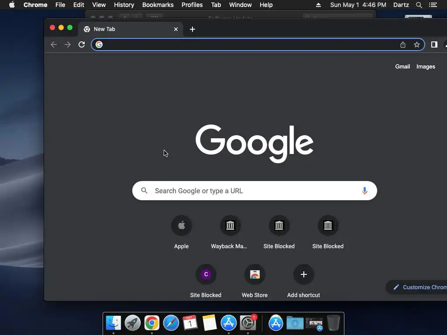Start voice search with the microphone icon
This screenshot has height=335, width=447.
[364, 191]
